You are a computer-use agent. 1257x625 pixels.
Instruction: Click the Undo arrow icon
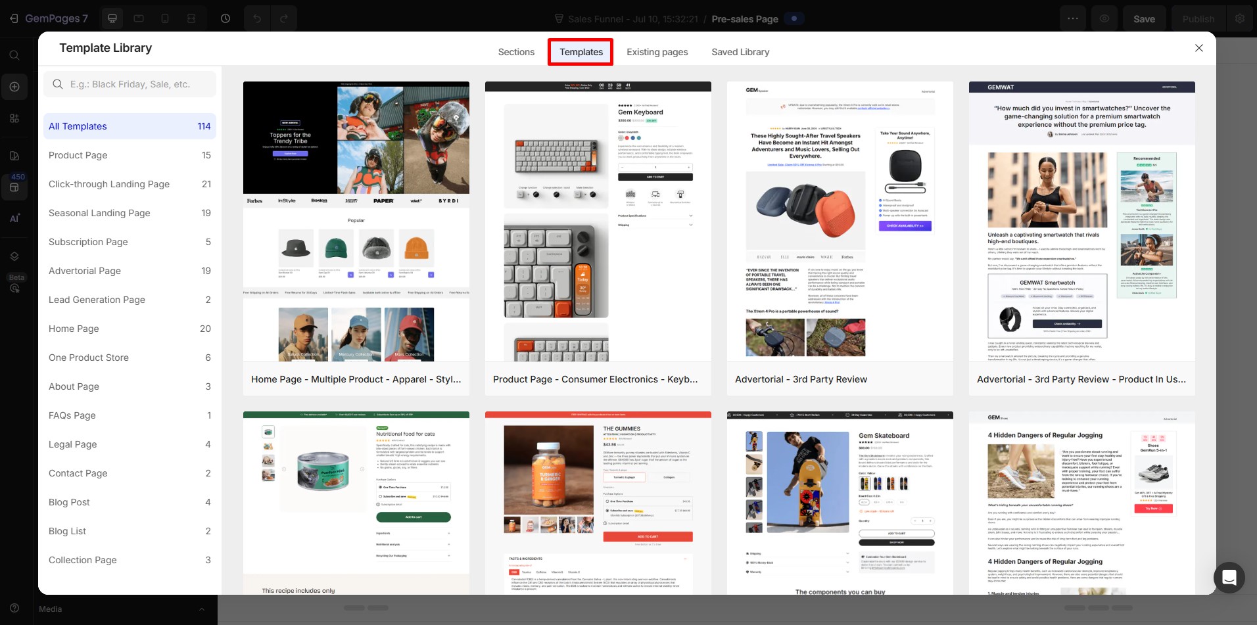pyautogui.click(x=256, y=18)
